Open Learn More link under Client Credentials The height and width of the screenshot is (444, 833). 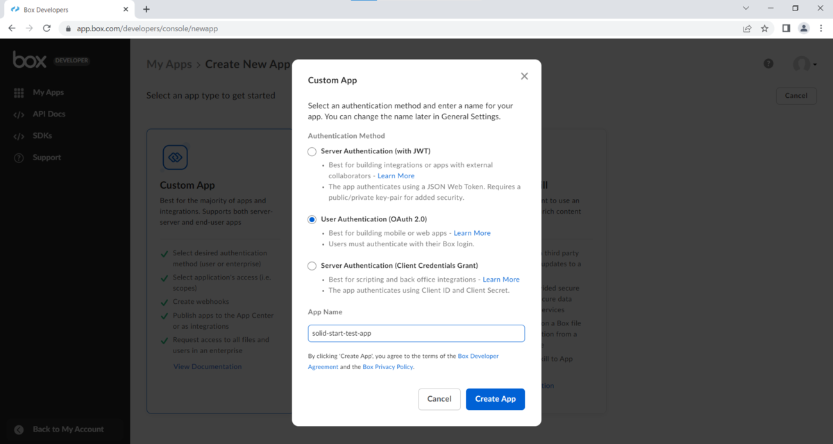(501, 280)
